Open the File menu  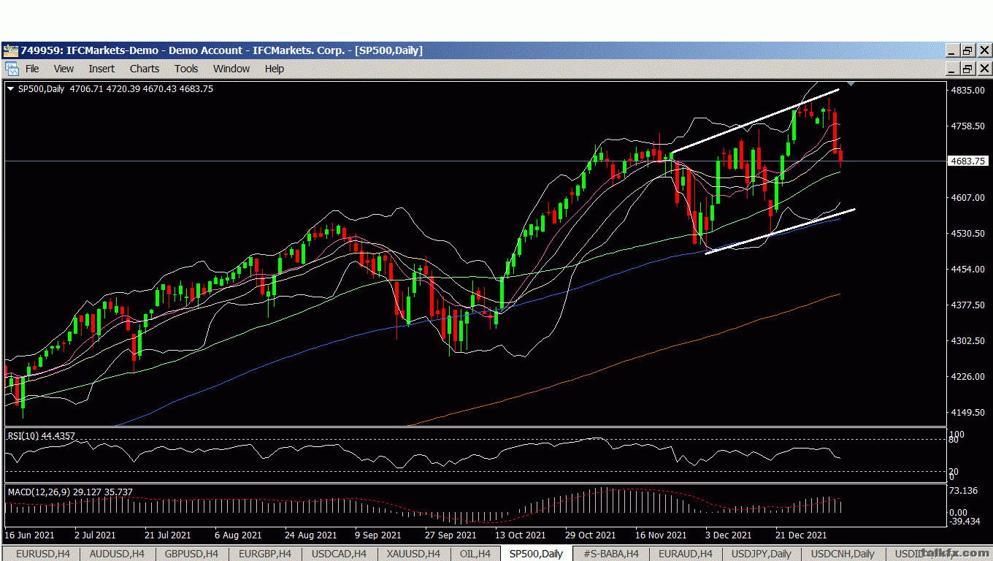(32, 69)
